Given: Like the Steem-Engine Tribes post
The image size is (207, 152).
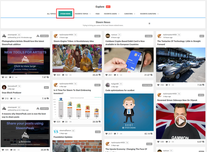Looking at the screenshot, I should pos(55,75).
